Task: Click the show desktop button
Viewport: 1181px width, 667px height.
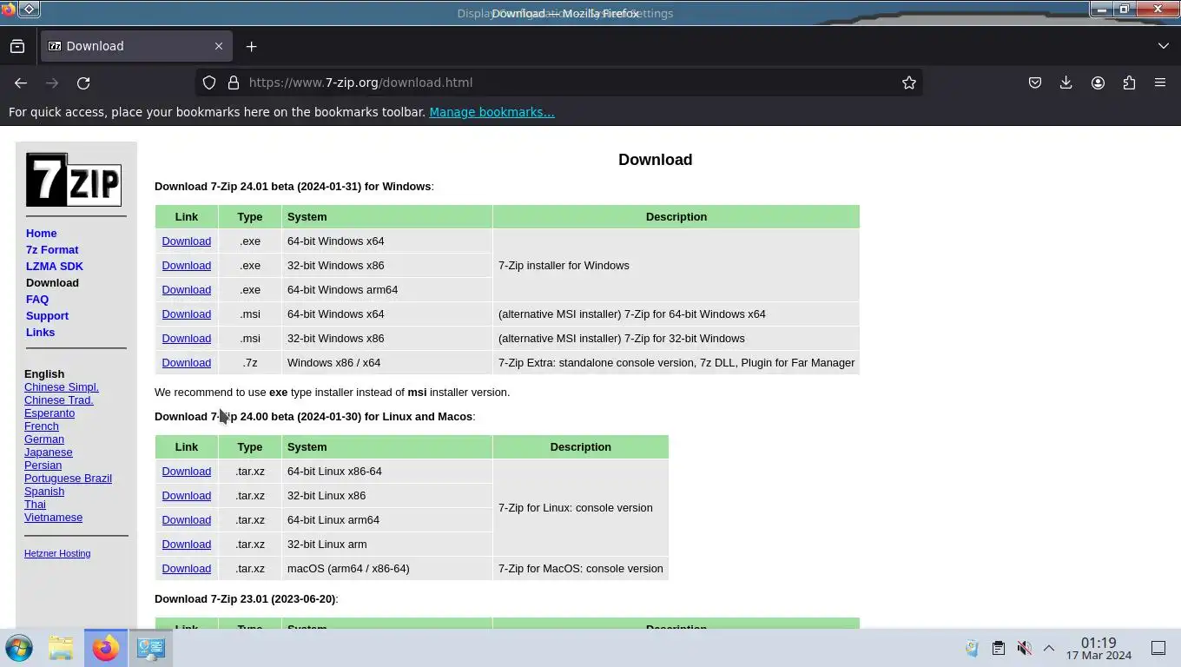Action: coord(1158,648)
